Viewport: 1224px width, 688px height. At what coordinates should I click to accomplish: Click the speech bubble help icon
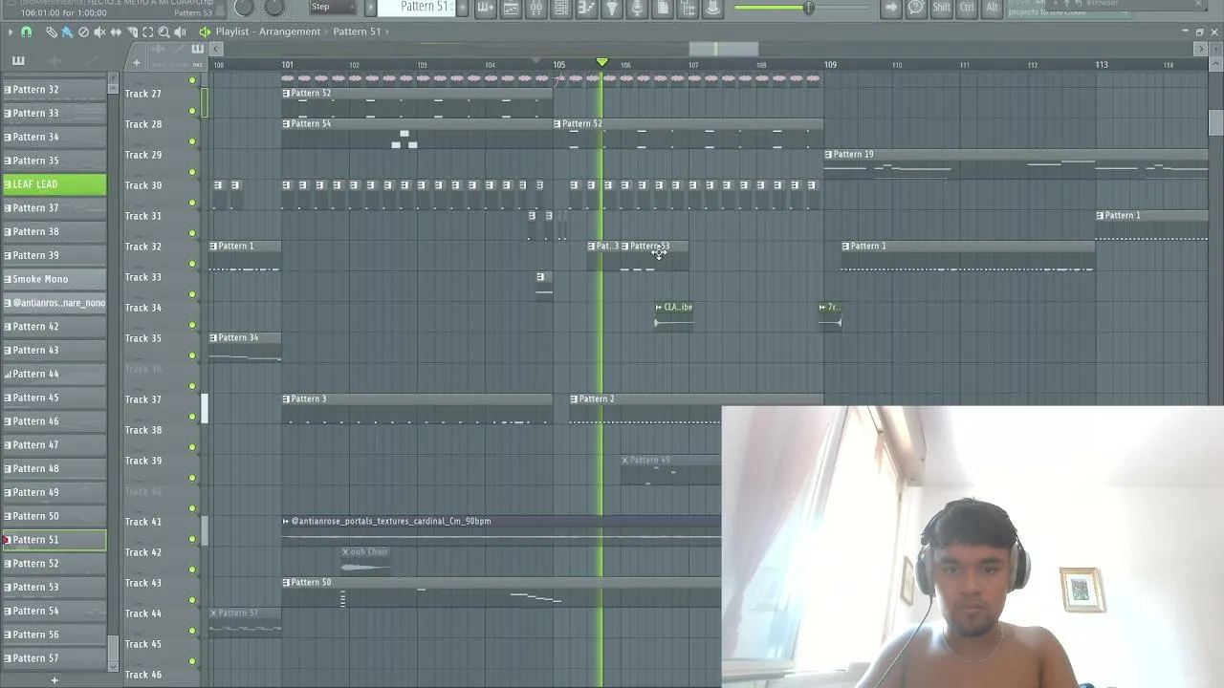(x=916, y=8)
